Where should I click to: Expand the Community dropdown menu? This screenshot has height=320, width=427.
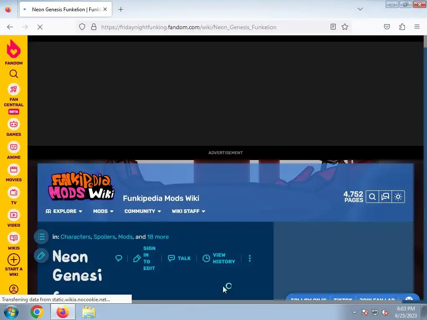(143, 211)
